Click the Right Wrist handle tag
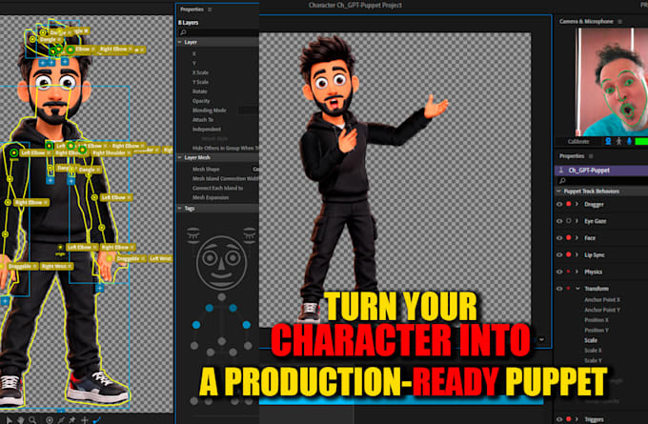 (x=57, y=266)
